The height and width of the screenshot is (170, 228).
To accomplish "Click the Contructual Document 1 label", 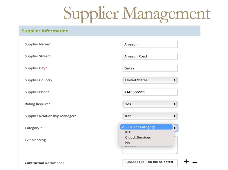I will pyautogui.click(x=44, y=163).
